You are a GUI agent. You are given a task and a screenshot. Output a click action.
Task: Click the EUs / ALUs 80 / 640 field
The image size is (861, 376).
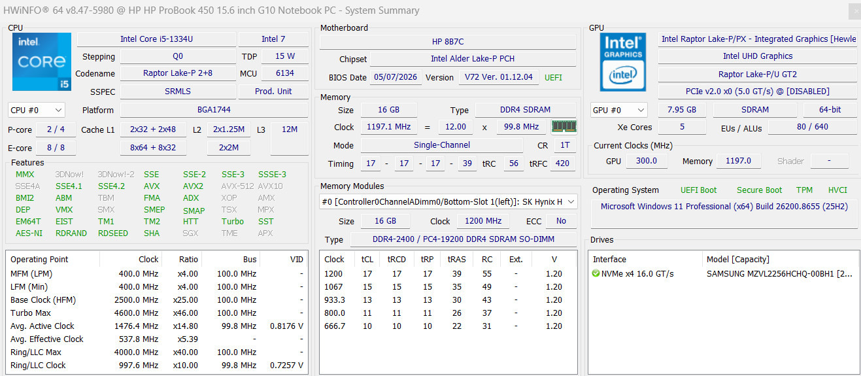pos(812,128)
